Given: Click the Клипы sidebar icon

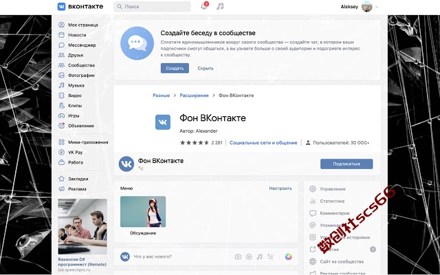Looking at the screenshot, I should click(x=61, y=105).
